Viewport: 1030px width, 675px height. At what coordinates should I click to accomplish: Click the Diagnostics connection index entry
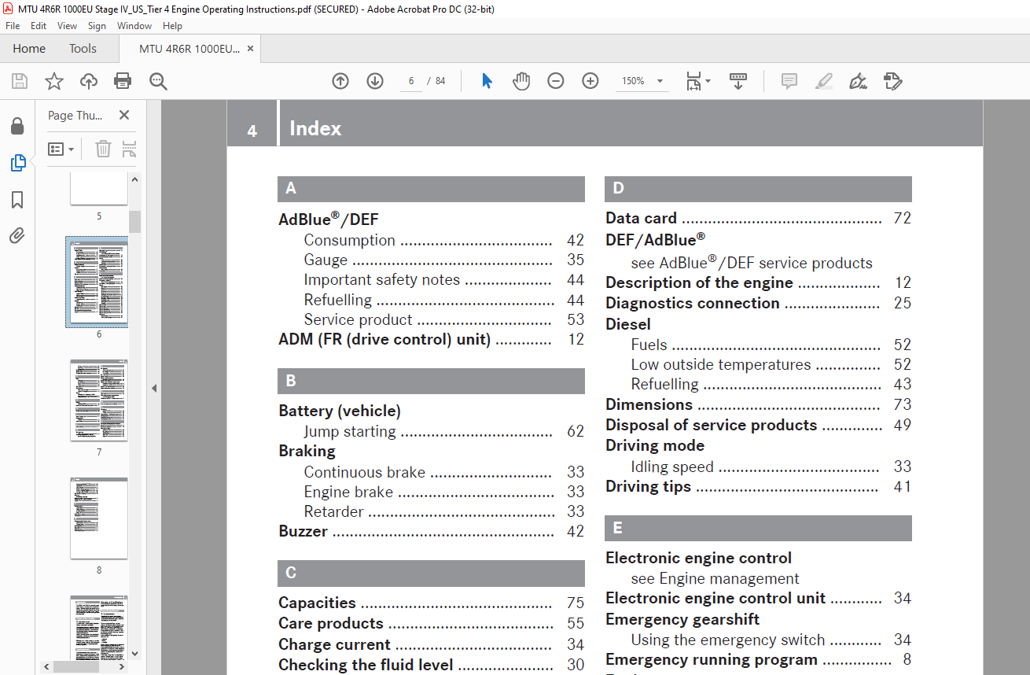[x=758, y=303]
